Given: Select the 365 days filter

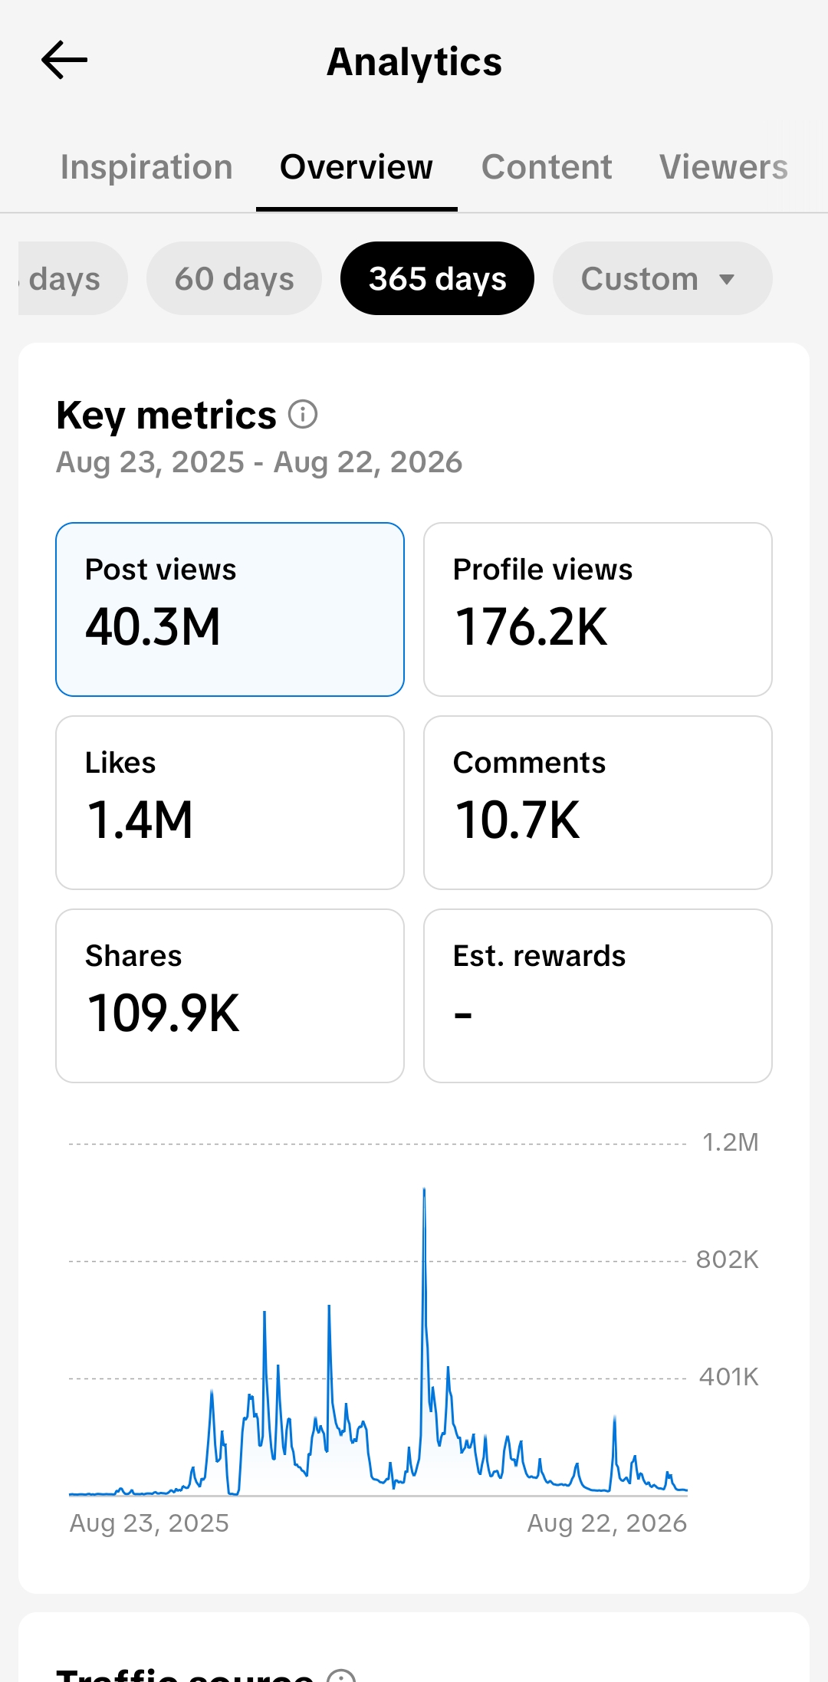Looking at the screenshot, I should [437, 278].
